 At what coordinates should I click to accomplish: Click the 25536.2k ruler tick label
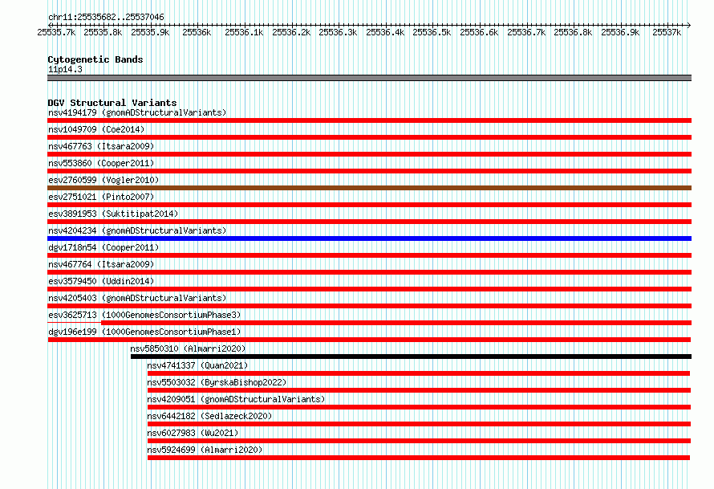(x=291, y=32)
